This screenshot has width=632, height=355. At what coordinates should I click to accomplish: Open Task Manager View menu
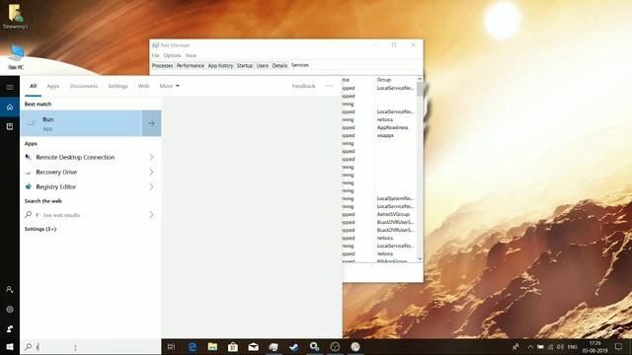191,55
